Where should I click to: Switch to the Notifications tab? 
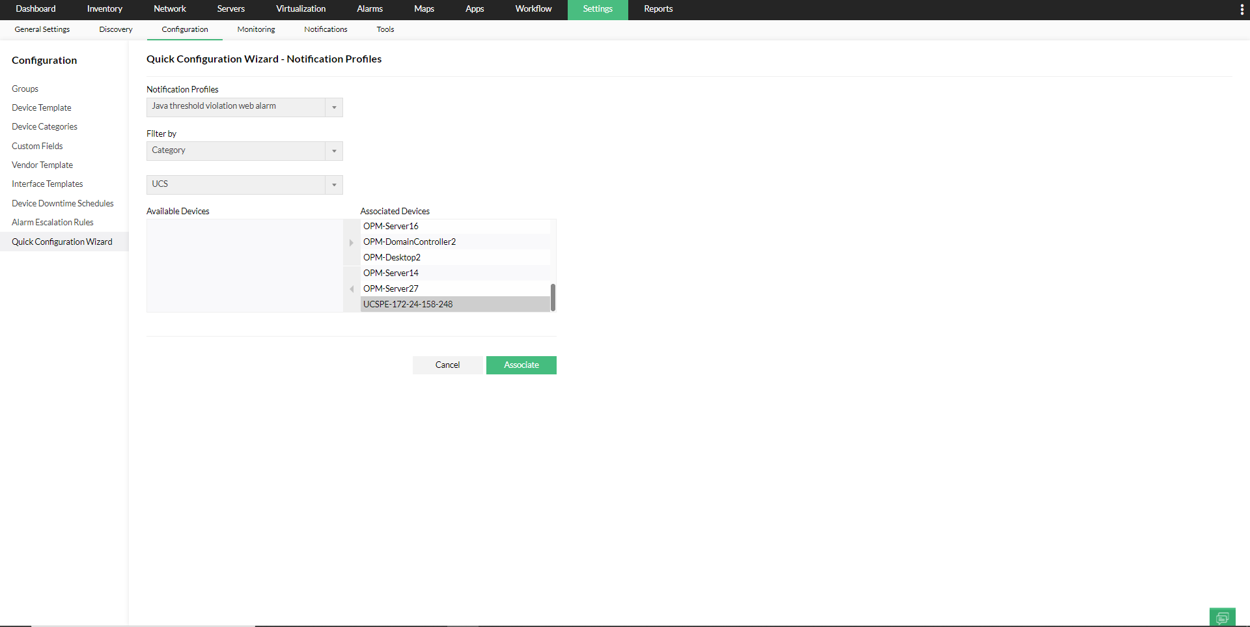pos(325,29)
